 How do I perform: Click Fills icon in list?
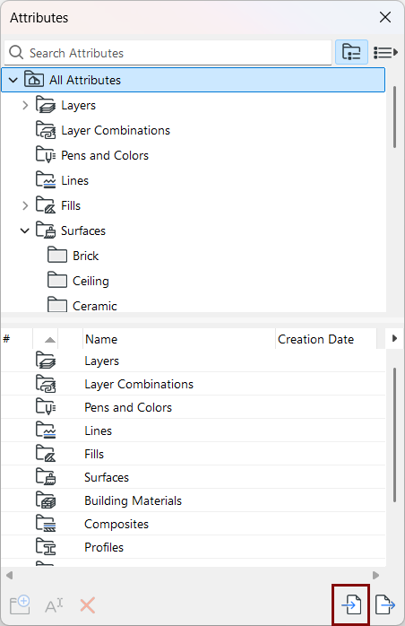click(46, 454)
